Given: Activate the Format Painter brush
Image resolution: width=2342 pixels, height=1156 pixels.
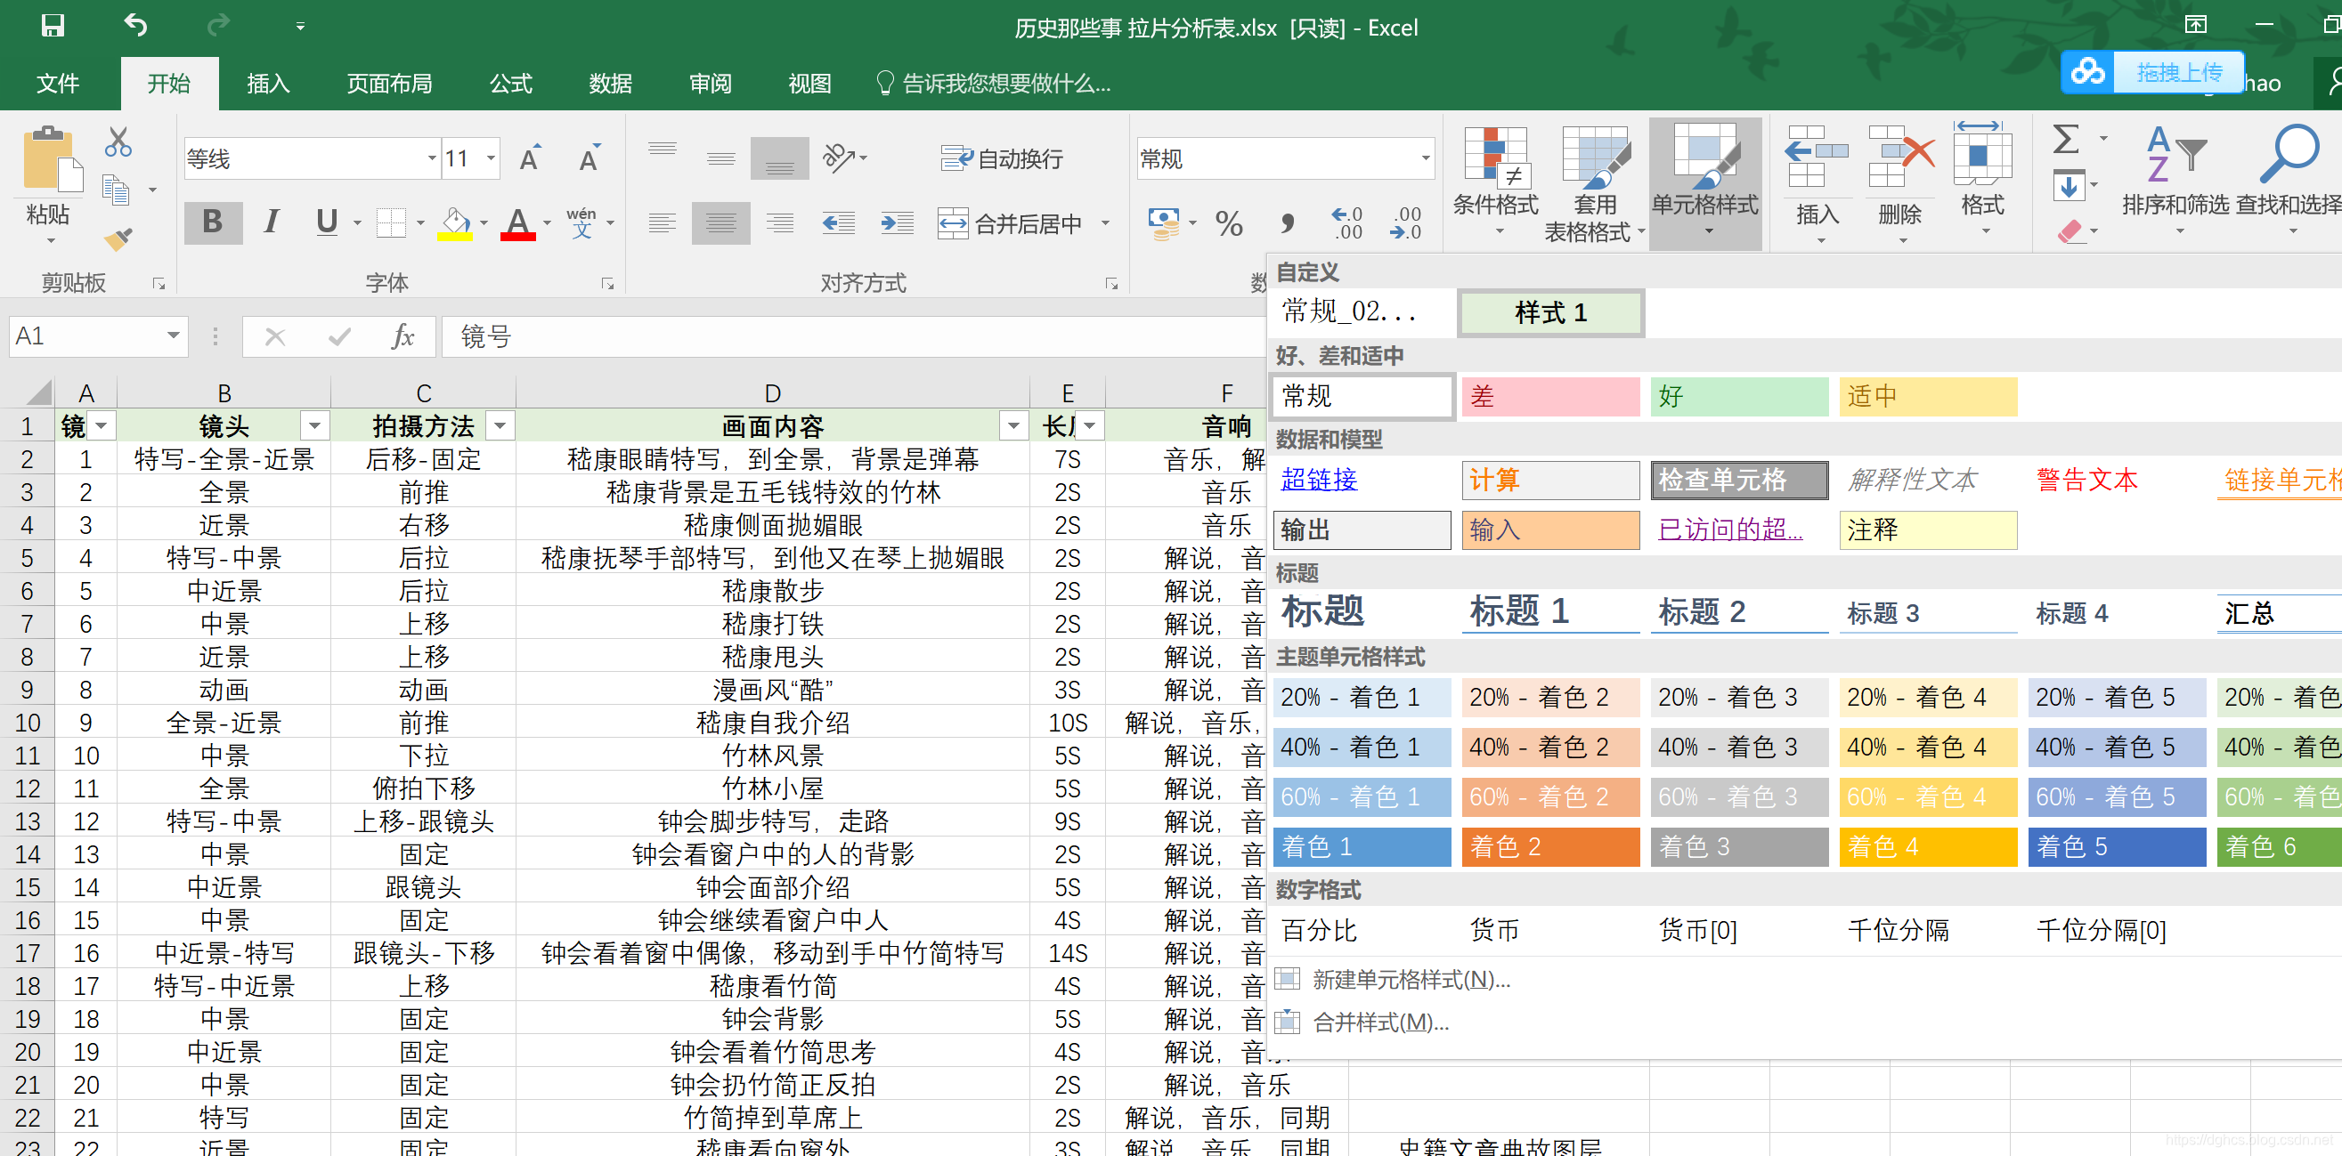Looking at the screenshot, I should [118, 238].
